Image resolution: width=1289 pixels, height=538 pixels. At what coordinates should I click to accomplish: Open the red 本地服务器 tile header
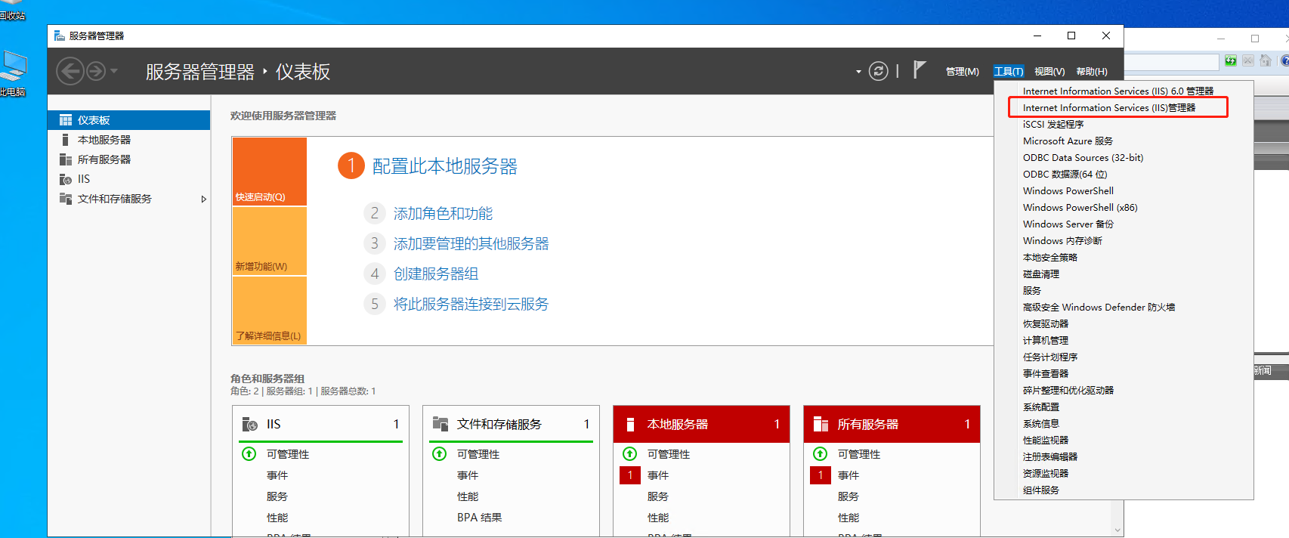[701, 424]
